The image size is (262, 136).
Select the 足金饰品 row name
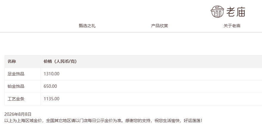pos(16,74)
